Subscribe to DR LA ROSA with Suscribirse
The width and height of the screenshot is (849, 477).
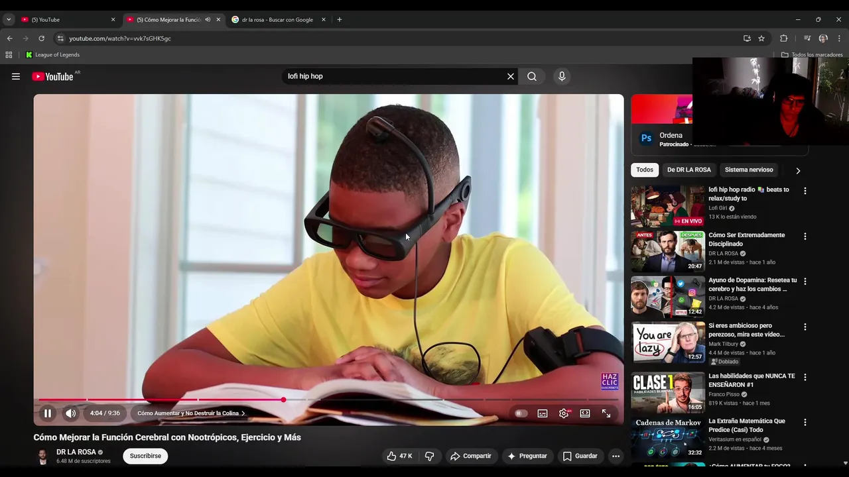coord(145,456)
